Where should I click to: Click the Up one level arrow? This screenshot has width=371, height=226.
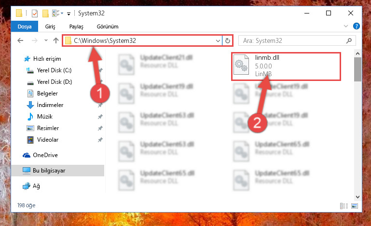(56, 40)
